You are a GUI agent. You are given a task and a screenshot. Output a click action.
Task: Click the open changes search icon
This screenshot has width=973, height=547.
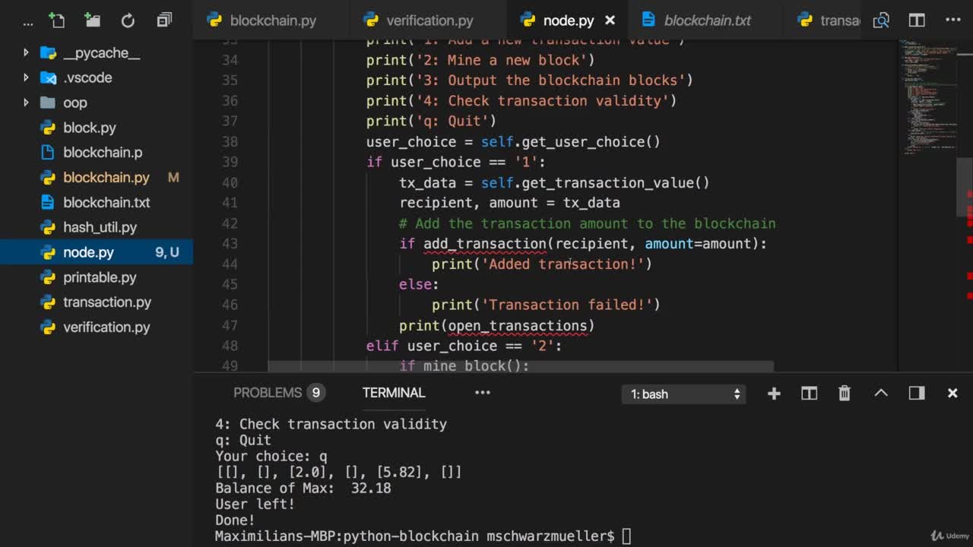pos(881,21)
